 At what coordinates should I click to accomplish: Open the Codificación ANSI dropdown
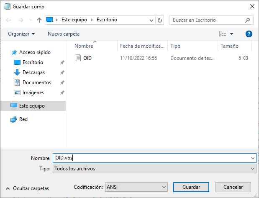(136, 187)
